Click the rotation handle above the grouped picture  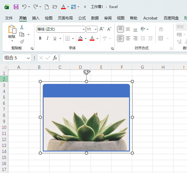coord(87,72)
